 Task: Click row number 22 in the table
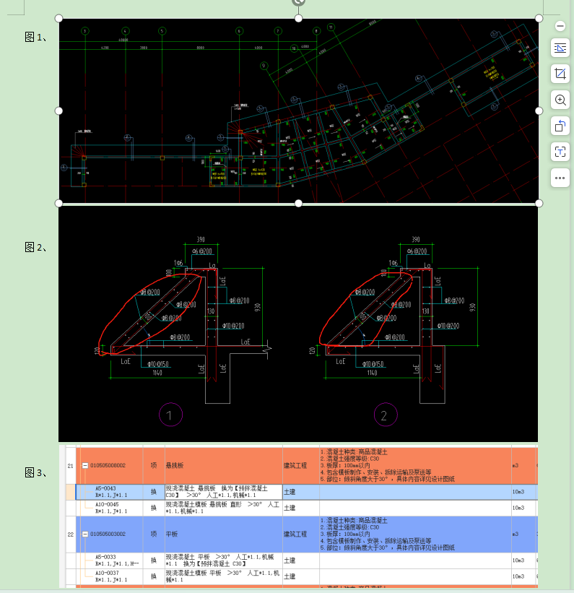click(x=70, y=534)
